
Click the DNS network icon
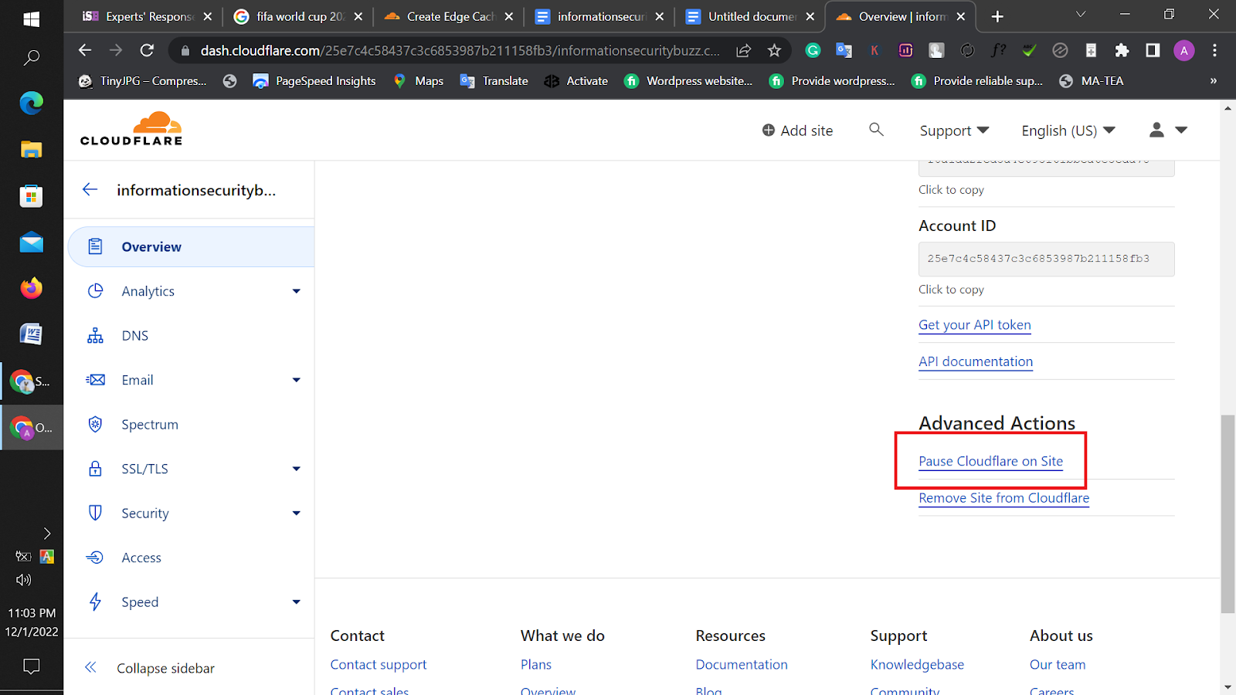click(x=95, y=335)
